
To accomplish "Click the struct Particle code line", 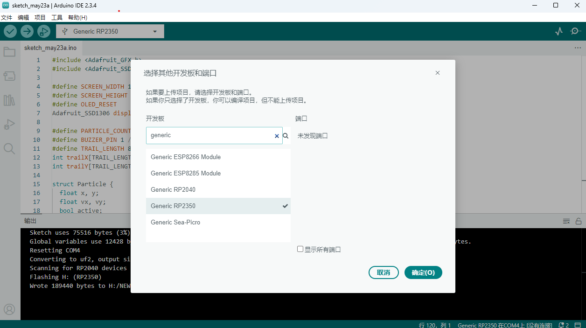I will [83, 184].
